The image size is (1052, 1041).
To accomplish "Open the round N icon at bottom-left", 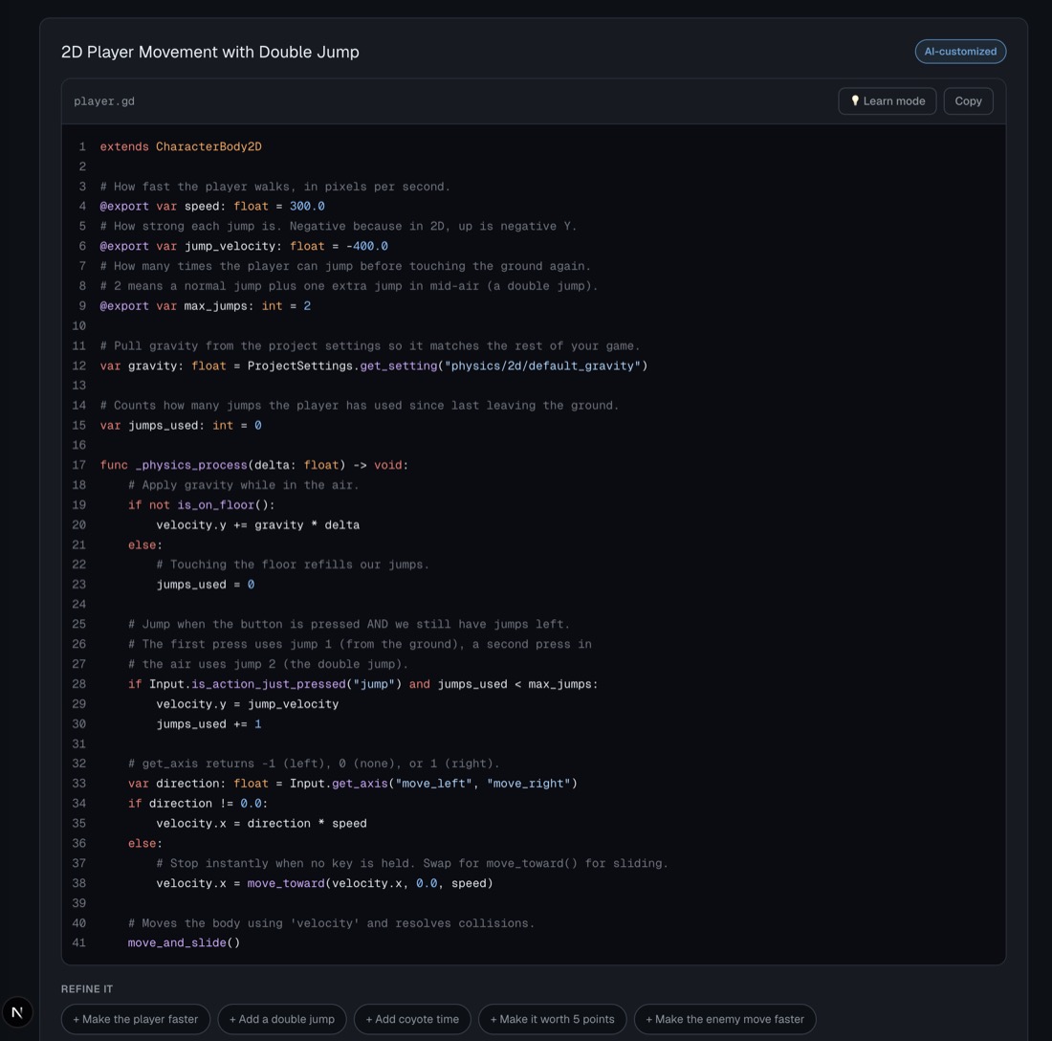I will [x=17, y=1012].
